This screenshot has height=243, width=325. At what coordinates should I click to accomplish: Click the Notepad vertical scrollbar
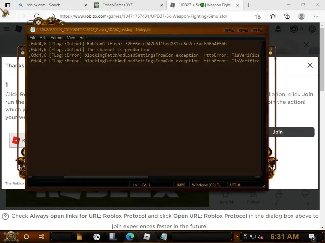point(263,108)
